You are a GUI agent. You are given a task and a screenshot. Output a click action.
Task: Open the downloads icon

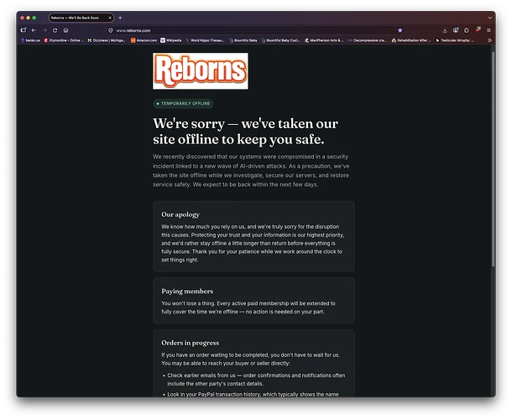coord(445,30)
